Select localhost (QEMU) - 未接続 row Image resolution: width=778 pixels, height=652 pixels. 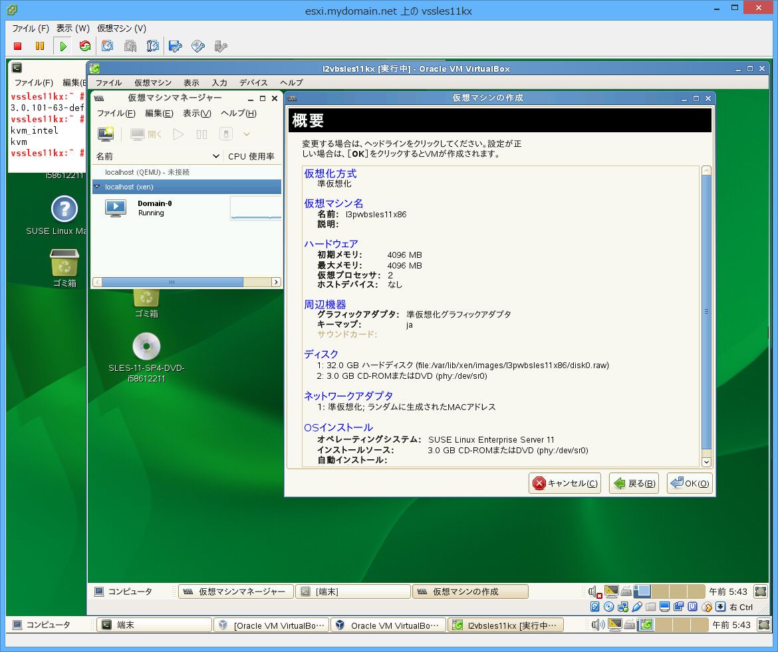point(187,172)
